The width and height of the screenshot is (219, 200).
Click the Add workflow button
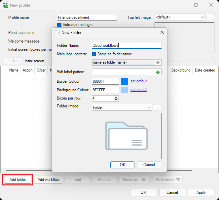(x=49, y=180)
